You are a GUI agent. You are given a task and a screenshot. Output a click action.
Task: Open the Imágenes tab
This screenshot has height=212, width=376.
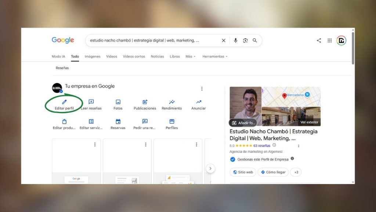point(93,56)
